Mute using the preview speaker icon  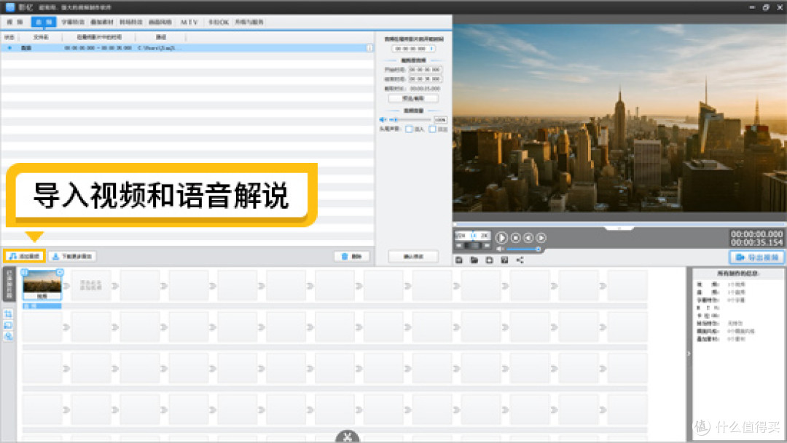pyautogui.click(x=500, y=249)
